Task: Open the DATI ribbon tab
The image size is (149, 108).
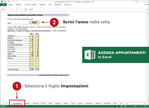Action: point(50,5)
